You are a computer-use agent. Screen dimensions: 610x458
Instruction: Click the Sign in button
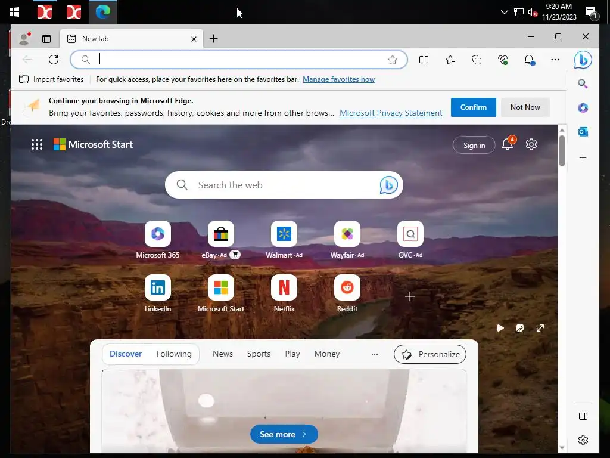(474, 146)
